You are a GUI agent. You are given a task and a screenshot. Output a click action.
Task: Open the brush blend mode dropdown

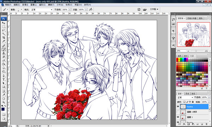[x=51, y=10]
